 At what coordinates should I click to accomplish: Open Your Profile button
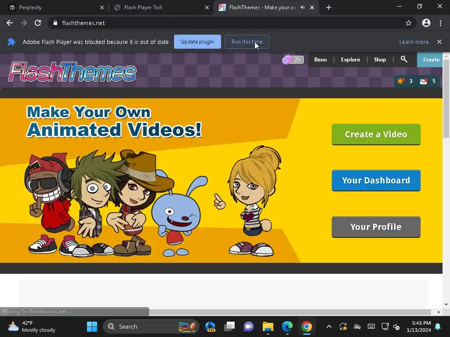point(376,227)
